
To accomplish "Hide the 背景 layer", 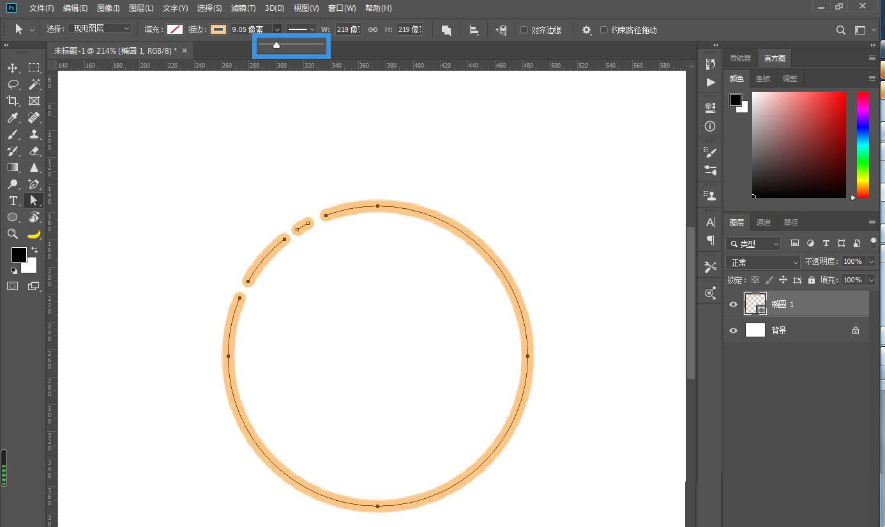I will (x=733, y=330).
